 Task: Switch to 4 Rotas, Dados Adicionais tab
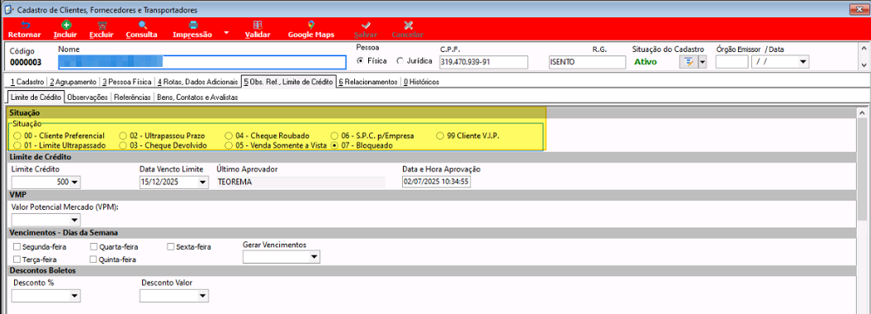197,82
